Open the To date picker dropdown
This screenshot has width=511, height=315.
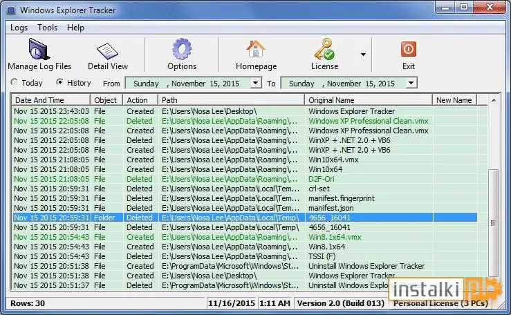(411, 83)
